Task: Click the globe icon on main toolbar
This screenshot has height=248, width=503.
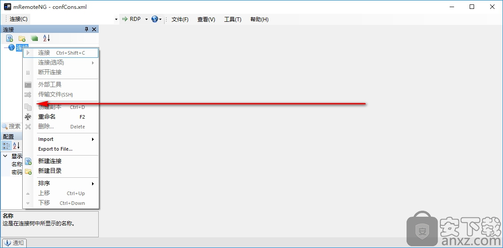Action: (155, 19)
